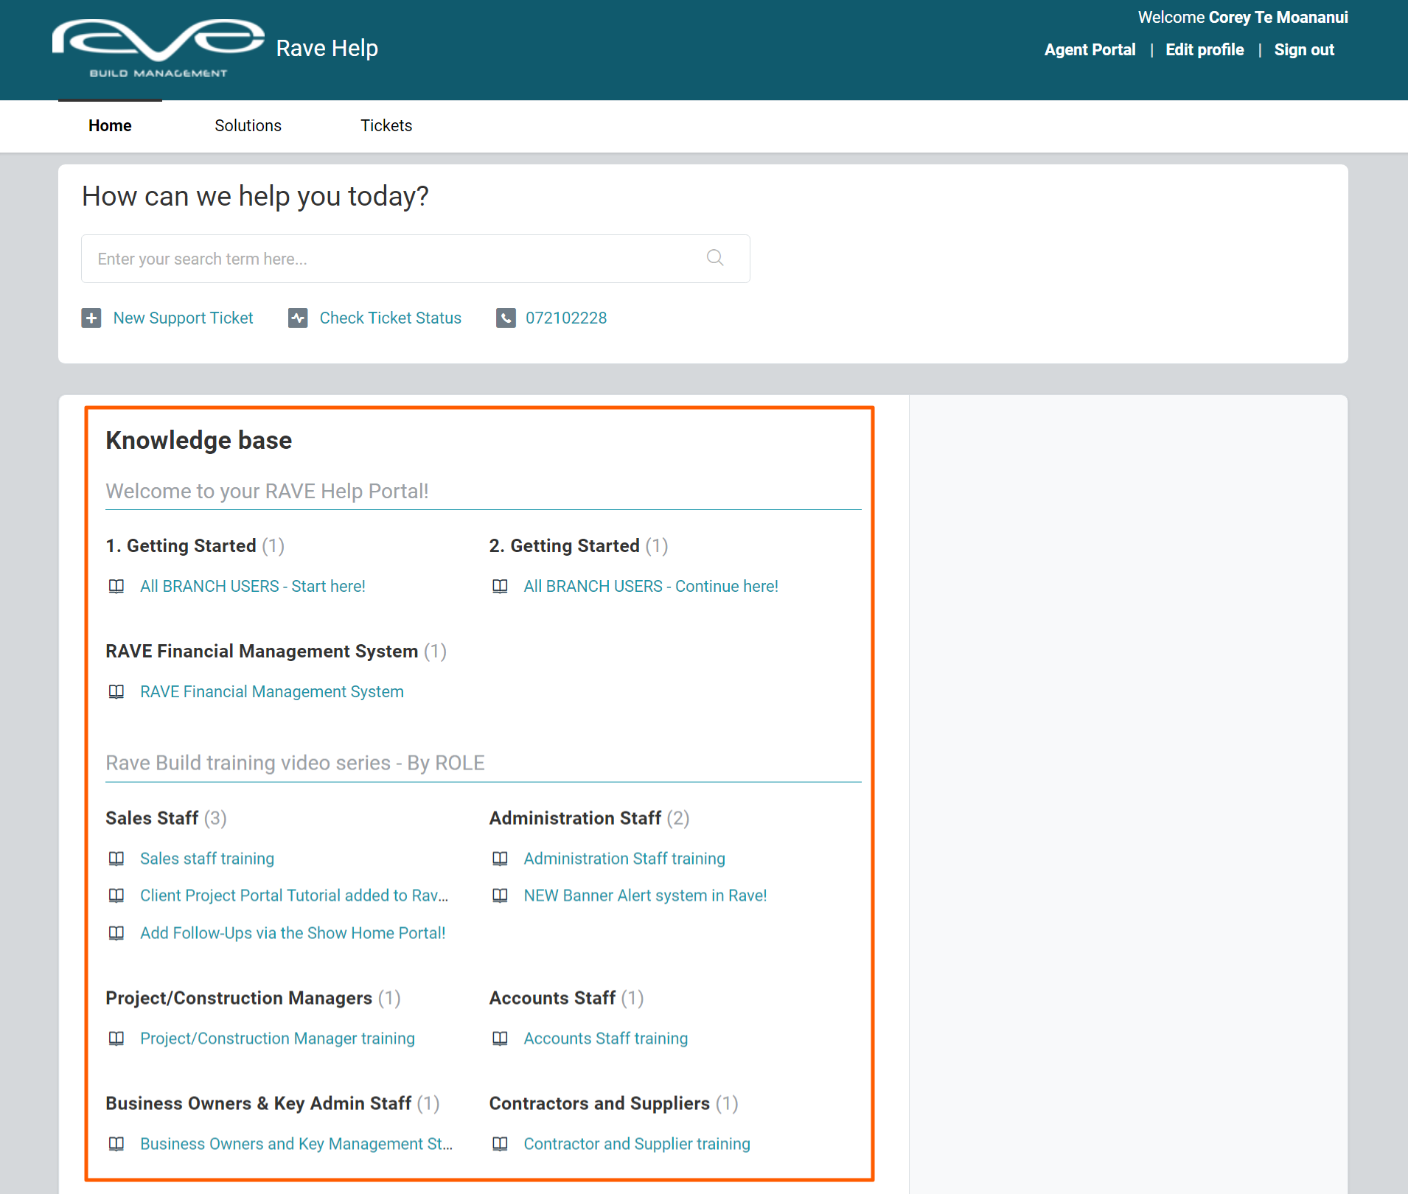The width and height of the screenshot is (1408, 1194).
Task: Switch to the Solutions tab
Action: pos(248,126)
